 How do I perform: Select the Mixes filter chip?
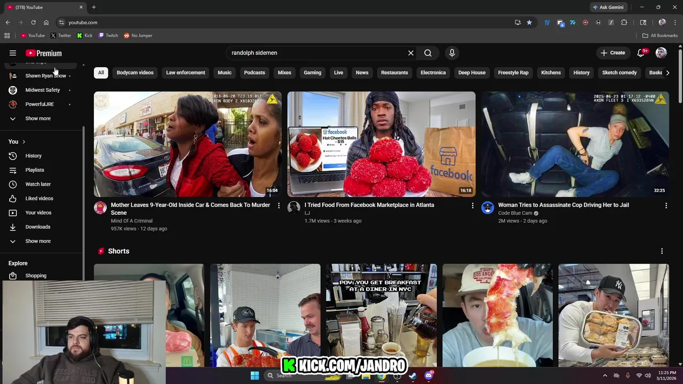coord(284,73)
